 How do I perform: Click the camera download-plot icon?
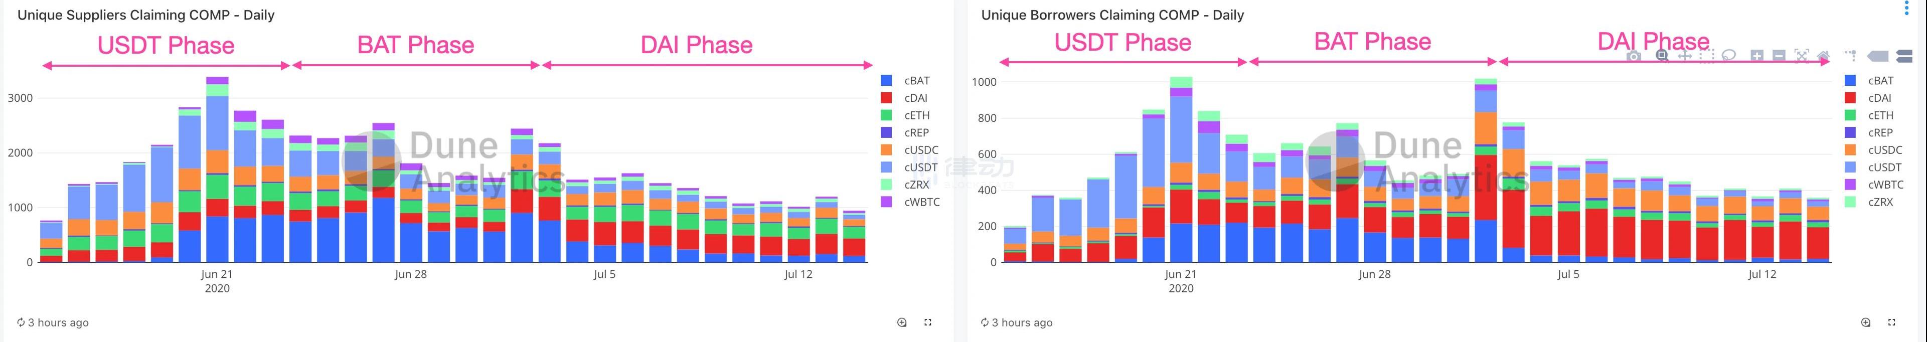pos(1634,56)
